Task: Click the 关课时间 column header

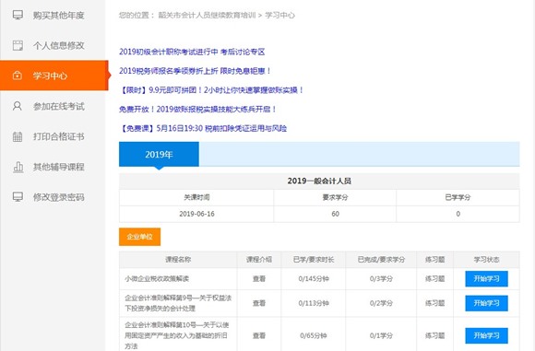Action: 196,197
